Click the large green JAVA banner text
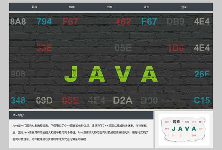This screenshot has width=222, height=150. 111,74
